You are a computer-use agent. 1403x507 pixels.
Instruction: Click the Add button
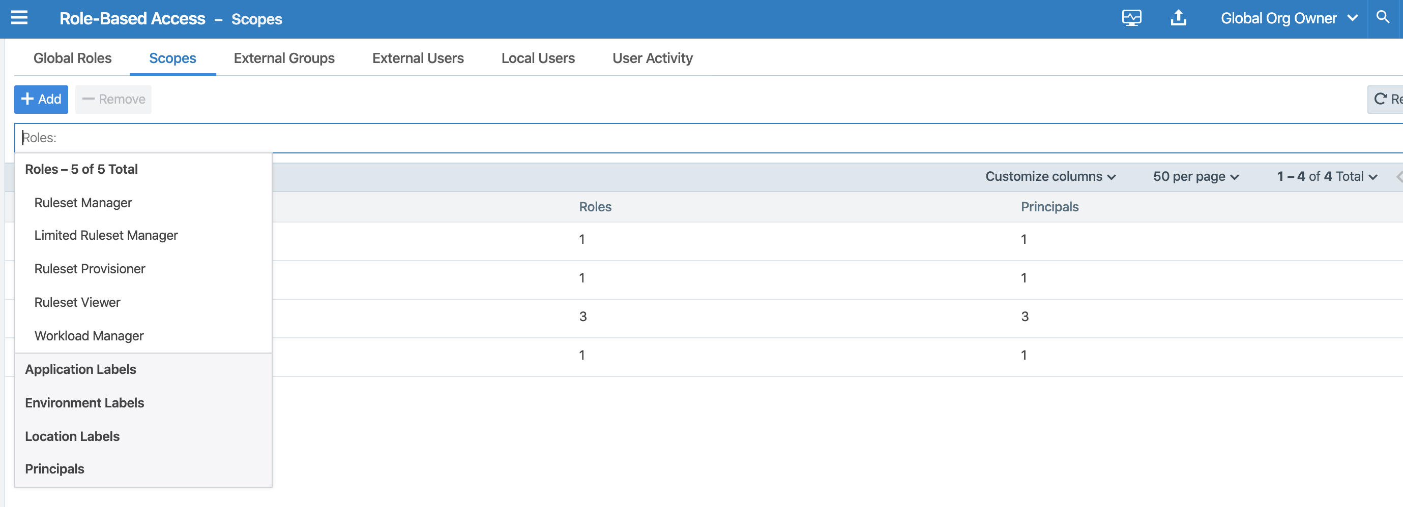(x=41, y=99)
